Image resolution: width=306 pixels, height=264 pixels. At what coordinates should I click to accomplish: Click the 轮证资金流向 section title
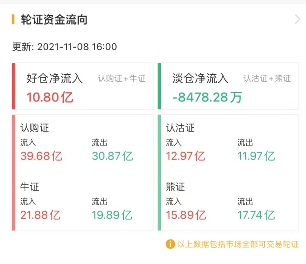click(54, 19)
